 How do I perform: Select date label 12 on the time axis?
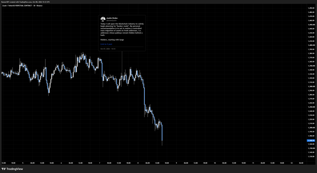(x=291, y=163)
